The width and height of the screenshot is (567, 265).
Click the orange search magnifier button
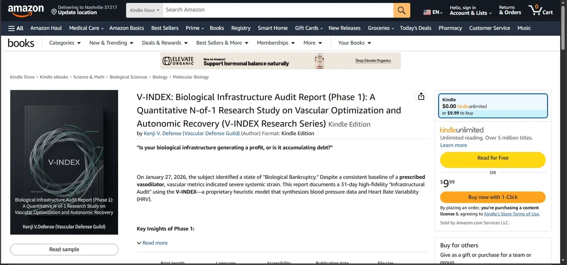click(401, 10)
